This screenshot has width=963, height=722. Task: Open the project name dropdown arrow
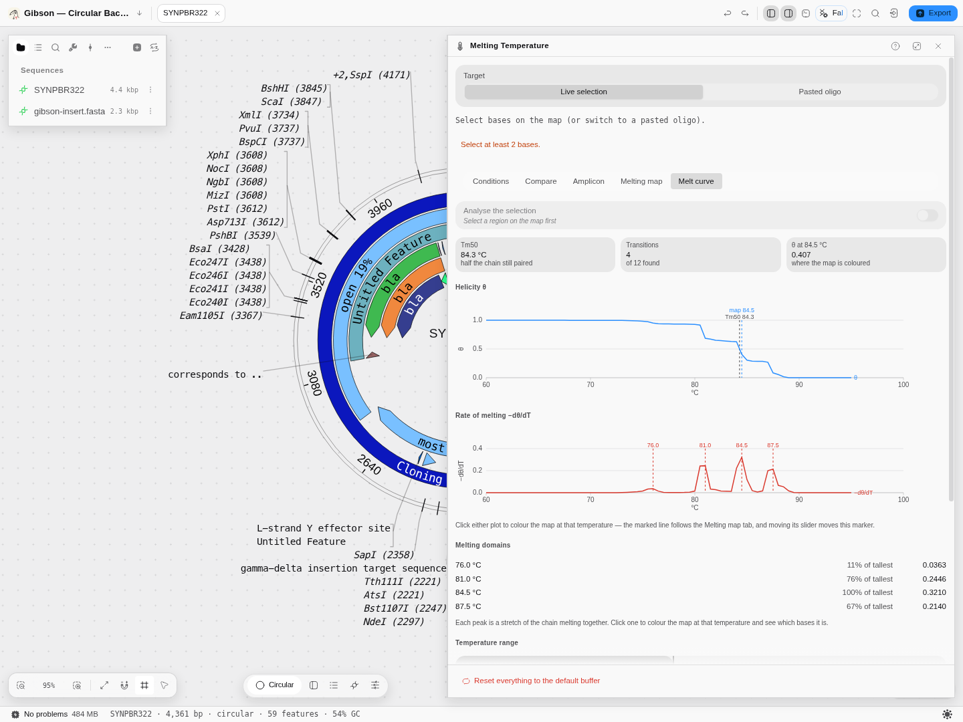pos(139,13)
